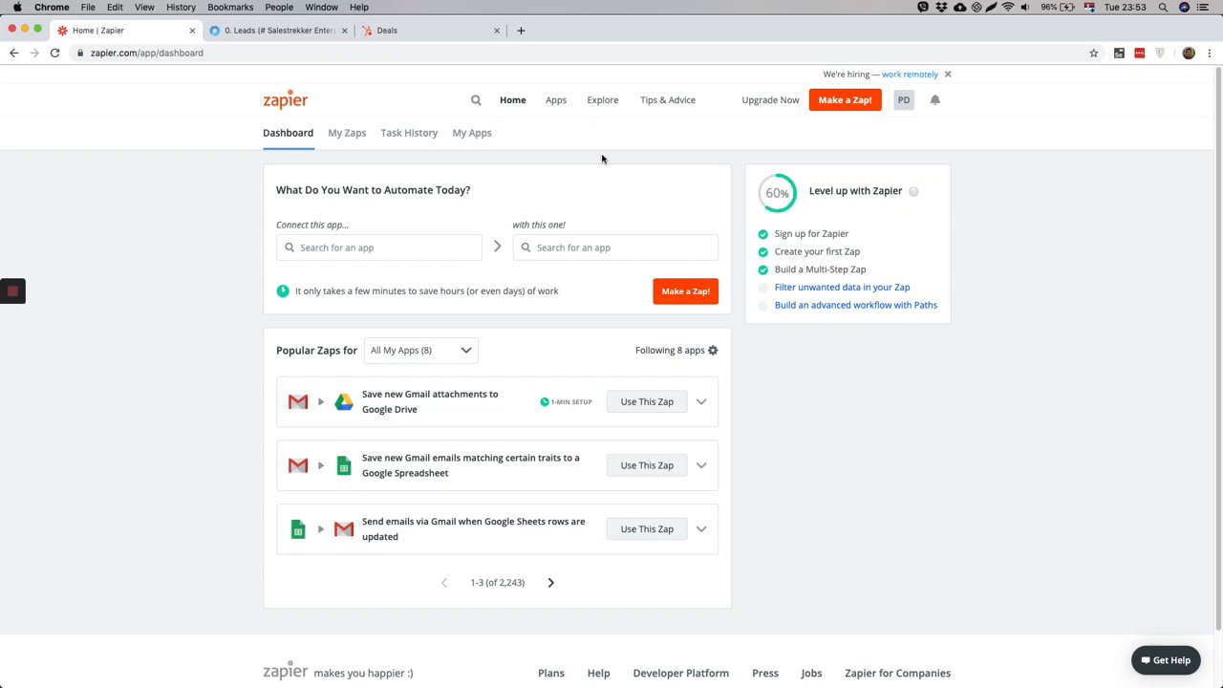Open notifications bell icon
The width and height of the screenshot is (1223, 688).
934,99
